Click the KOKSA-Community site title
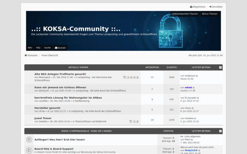The height and width of the screenshot is (154, 247). click(x=76, y=29)
